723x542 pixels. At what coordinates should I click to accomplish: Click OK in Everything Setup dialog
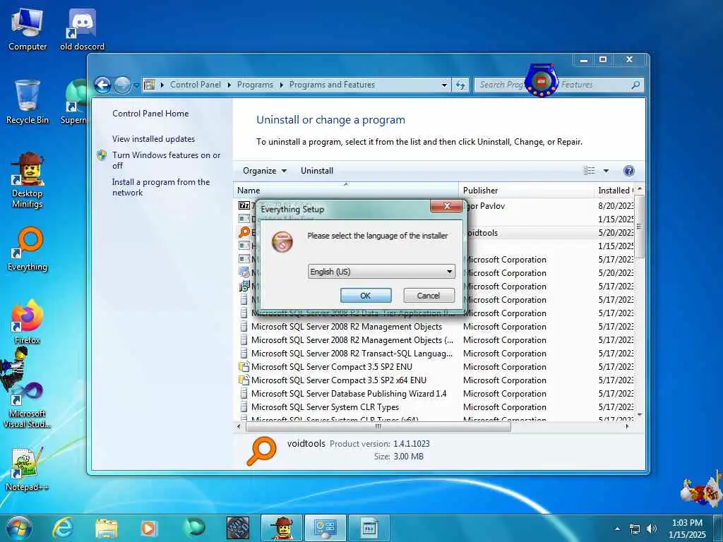point(366,296)
